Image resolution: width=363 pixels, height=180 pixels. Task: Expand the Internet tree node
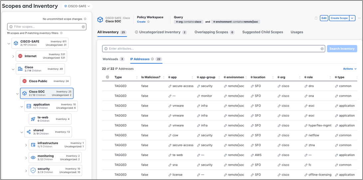(13, 56)
